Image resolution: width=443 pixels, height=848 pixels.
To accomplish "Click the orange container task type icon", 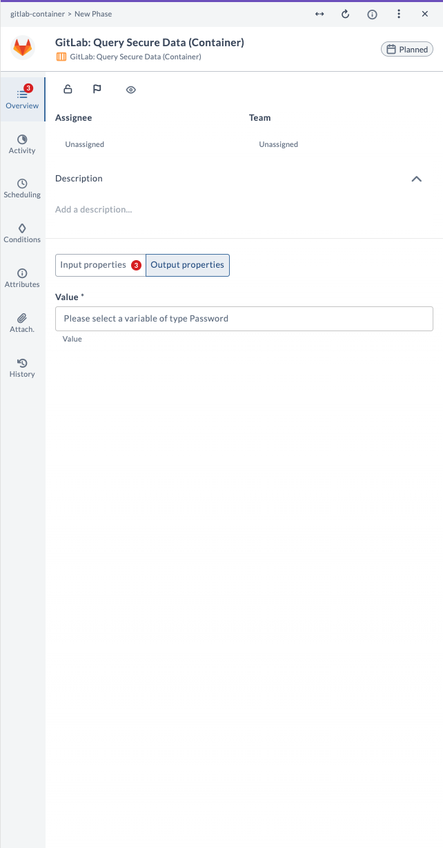I will point(61,57).
